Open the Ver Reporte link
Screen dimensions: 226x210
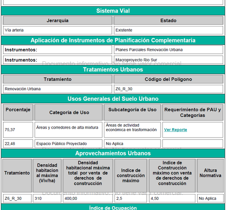[175, 130]
